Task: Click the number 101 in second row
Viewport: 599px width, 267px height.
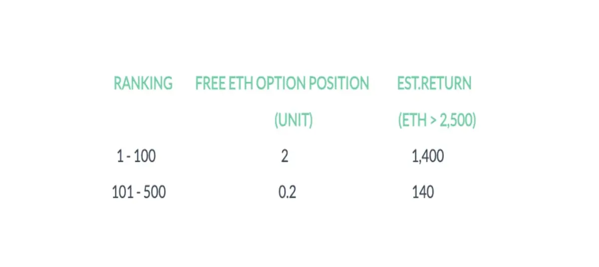Action: (x=122, y=192)
